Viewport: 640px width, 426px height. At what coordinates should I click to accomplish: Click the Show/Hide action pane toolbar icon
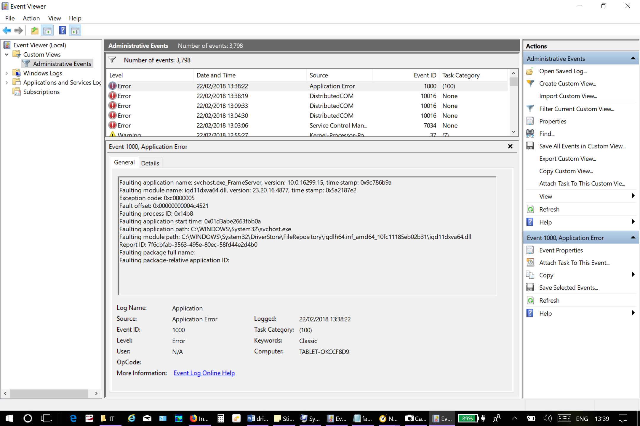click(x=75, y=30)
